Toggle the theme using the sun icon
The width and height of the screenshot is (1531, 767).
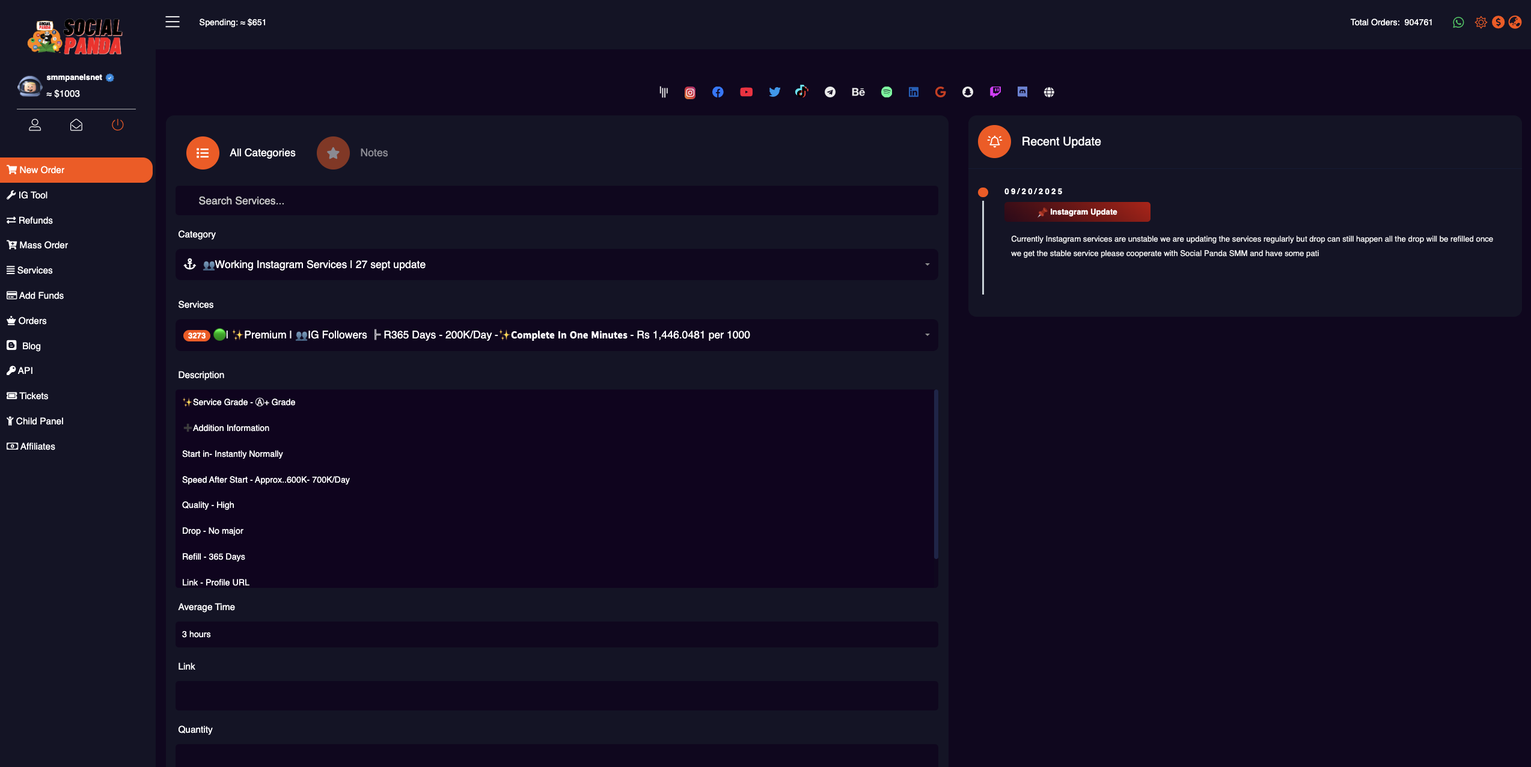1481,22
